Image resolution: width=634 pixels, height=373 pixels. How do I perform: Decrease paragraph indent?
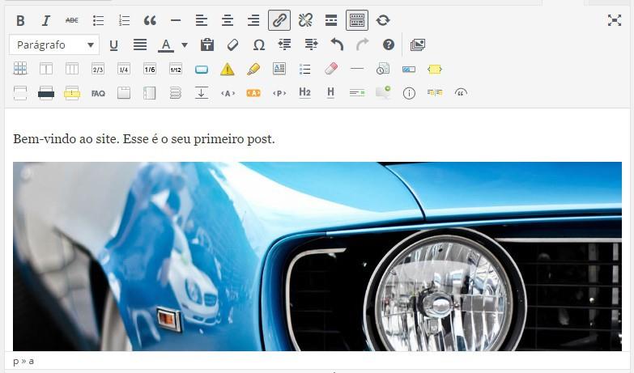[x=285, y=45]
